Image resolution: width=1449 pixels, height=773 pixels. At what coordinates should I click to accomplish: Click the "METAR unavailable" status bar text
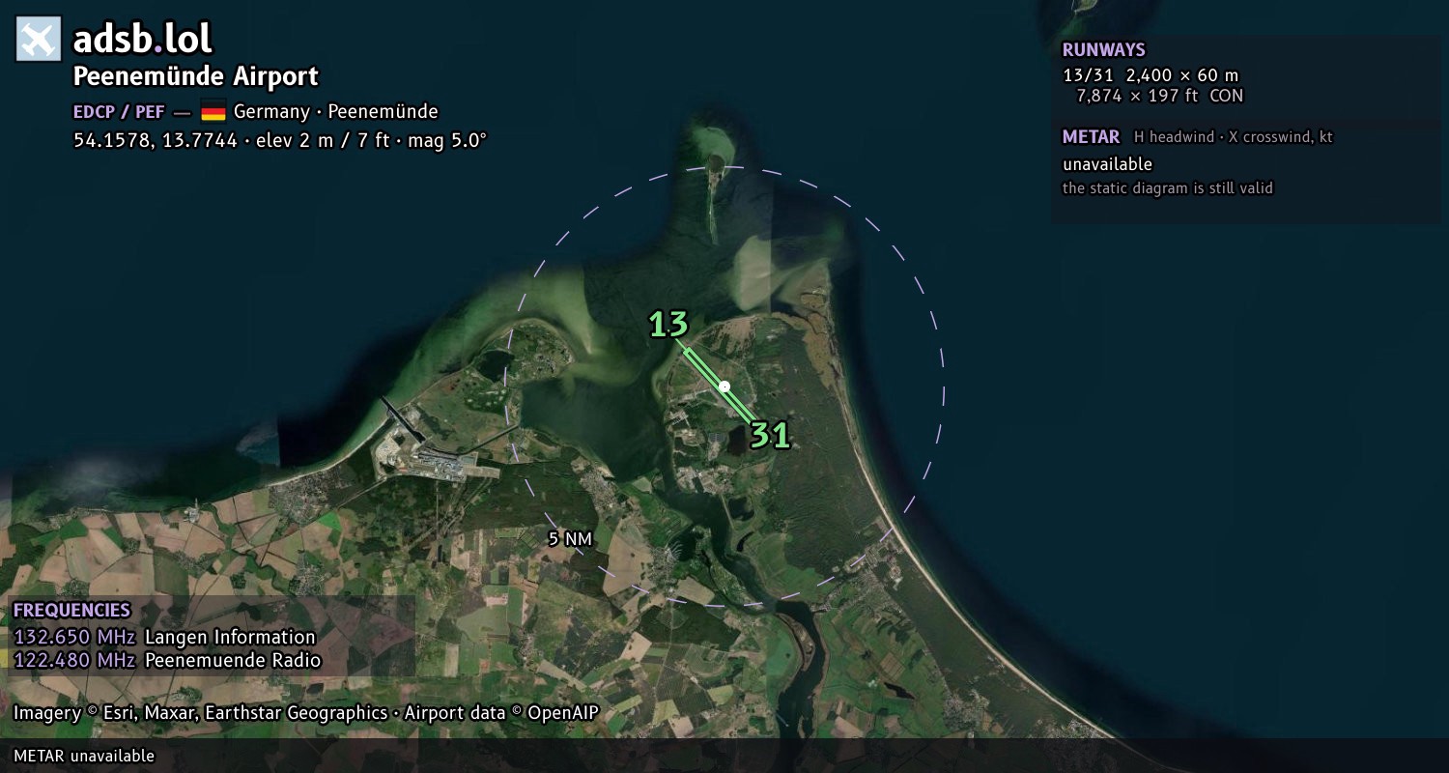[84, 756]
